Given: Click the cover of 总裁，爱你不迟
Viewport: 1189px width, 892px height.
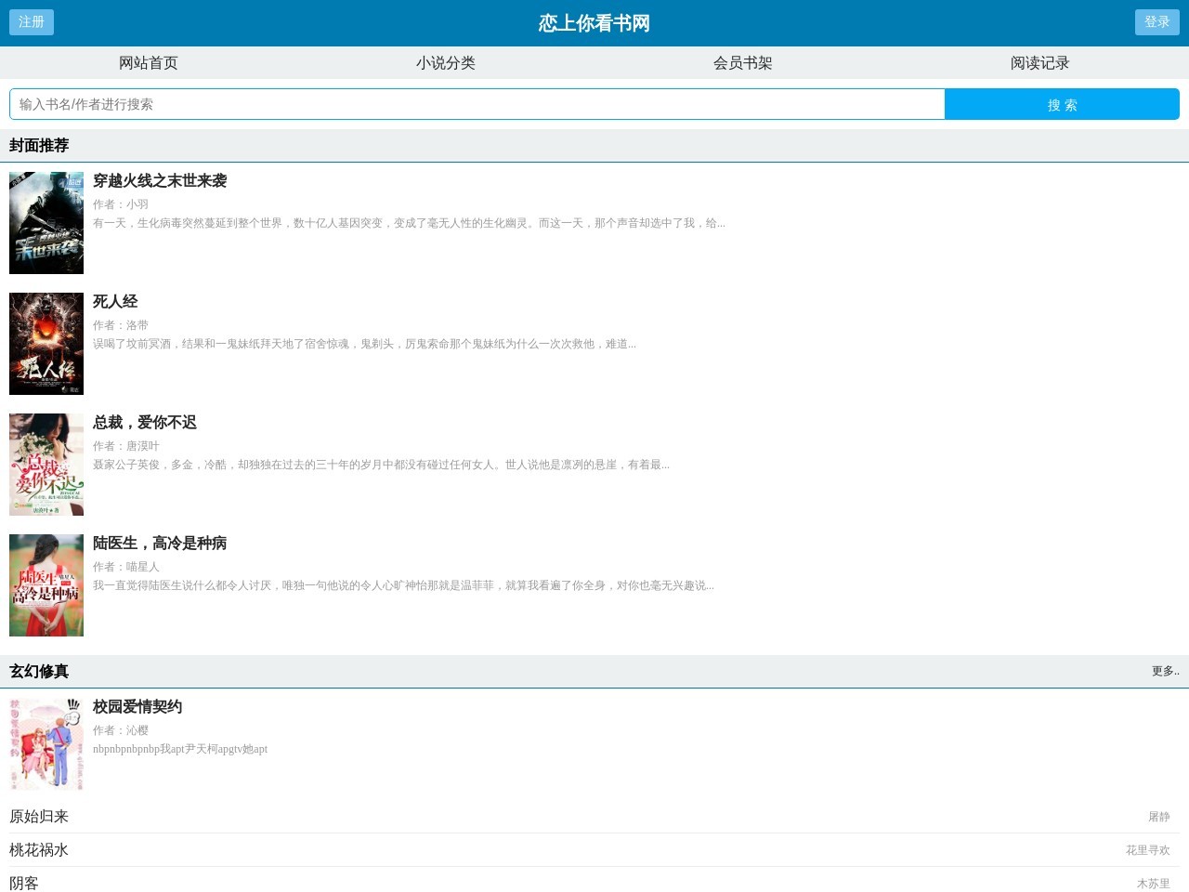Looking at the screenshot, I should click(46, 465).
